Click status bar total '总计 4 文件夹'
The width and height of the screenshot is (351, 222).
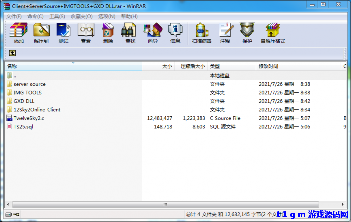click(x=201, y=214)
